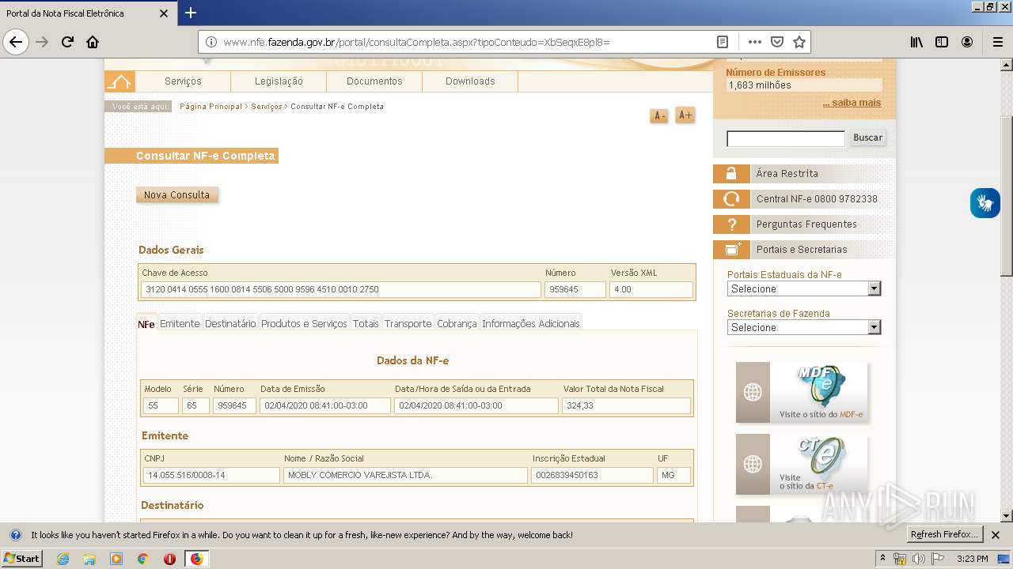This screenshot has height=569, width=1013.
Task: Click into the site search text field
Action: point(786,139)
